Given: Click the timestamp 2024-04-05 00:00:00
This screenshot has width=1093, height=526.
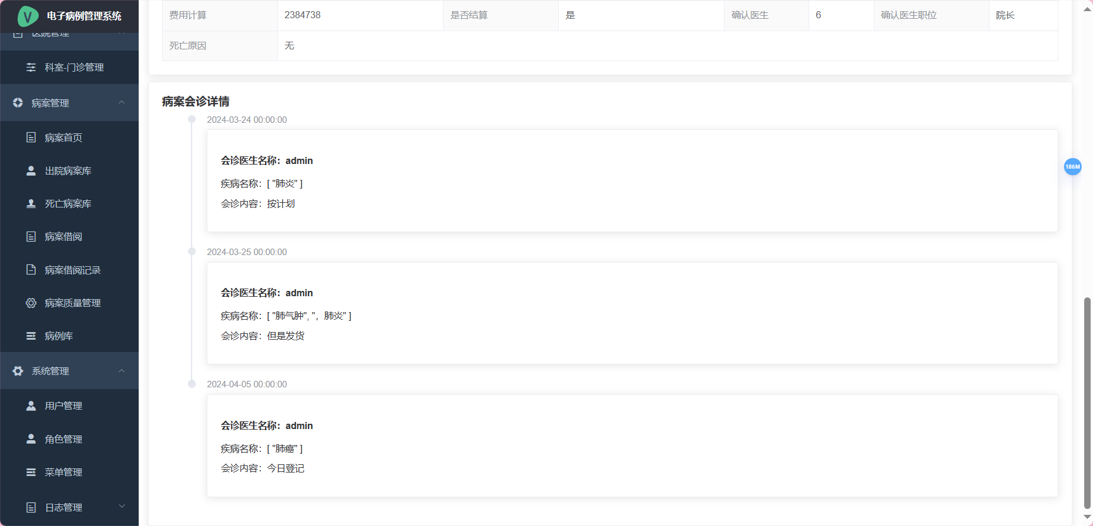Looking at the screenshot, I should click(247, 384).
